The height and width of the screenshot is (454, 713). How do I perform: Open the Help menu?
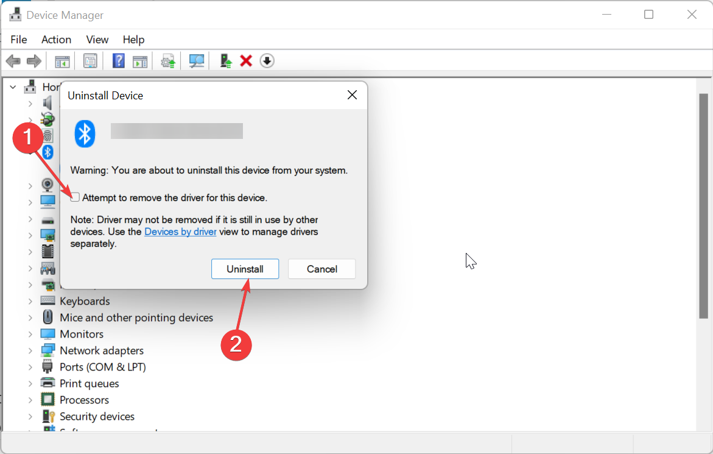(133, 40)
